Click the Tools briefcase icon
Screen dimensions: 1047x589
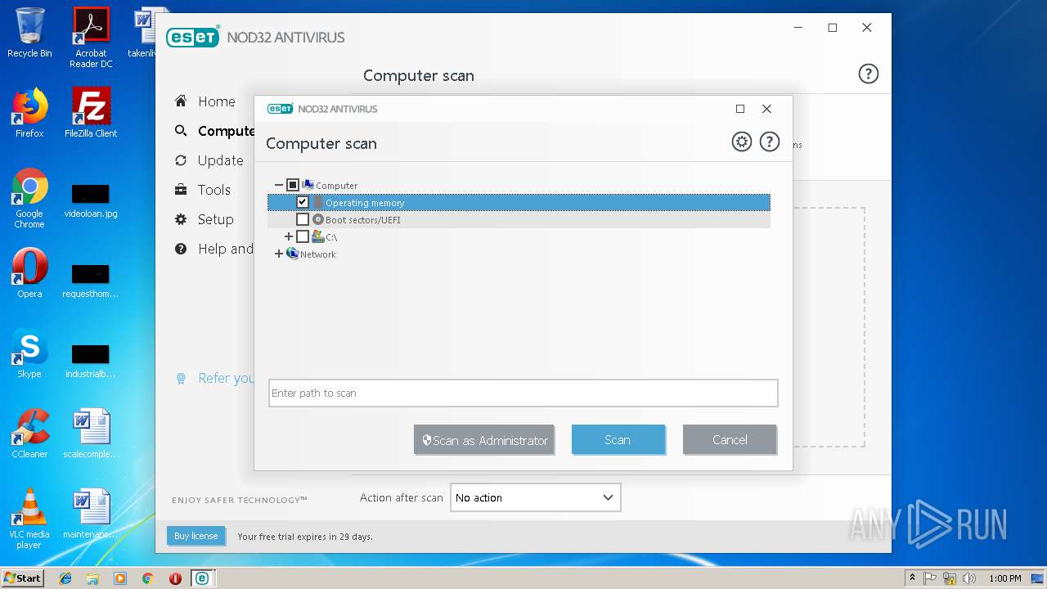coord(181,190)
